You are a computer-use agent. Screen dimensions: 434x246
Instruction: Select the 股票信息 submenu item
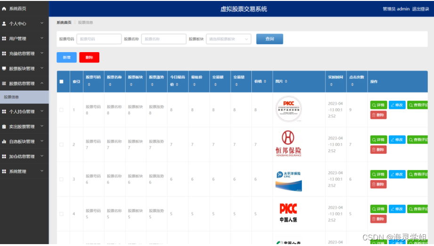[x=24, y=97]
